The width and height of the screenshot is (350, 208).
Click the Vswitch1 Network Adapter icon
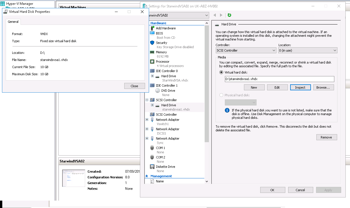click(x=152, y=120)
